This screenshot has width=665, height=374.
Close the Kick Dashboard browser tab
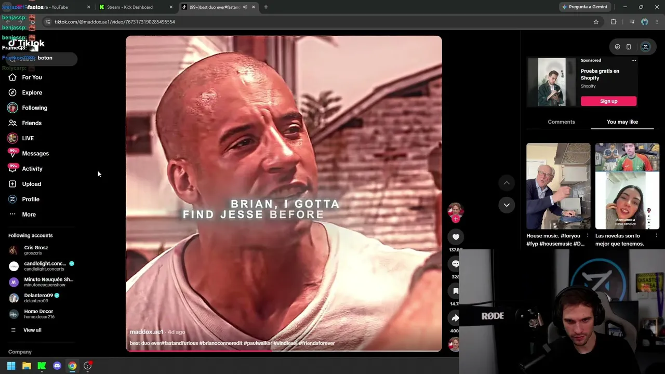pos(171,7)
